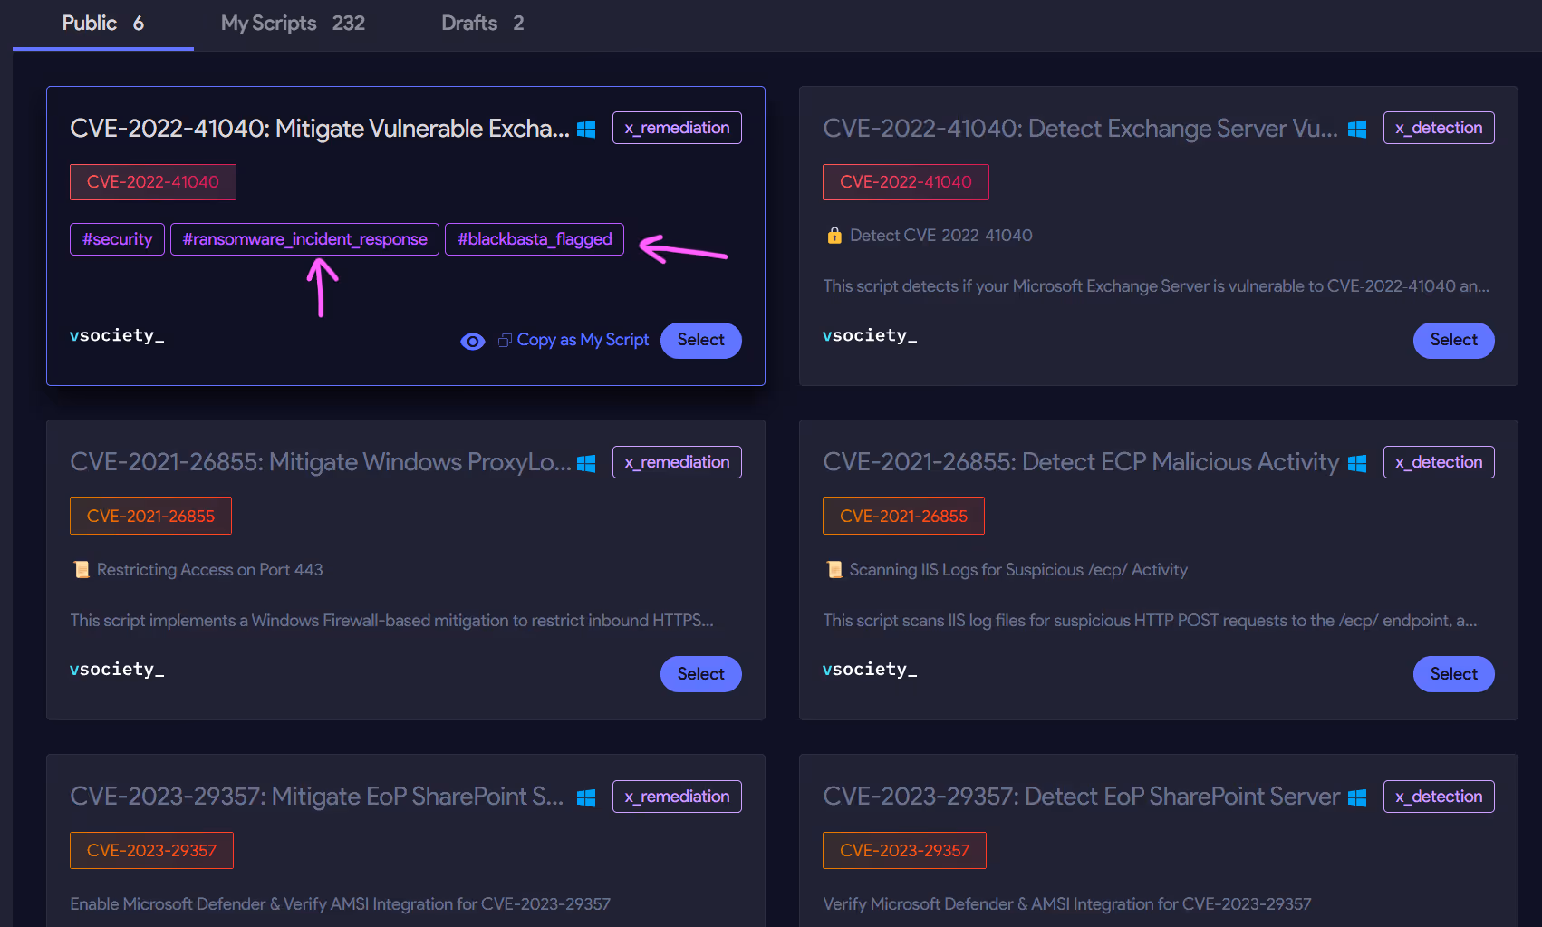The width and height of the screenshot is (1542, 927).
Task: Click Windows icon on CVE-2021-26855 Detect ECP card
Action: point(1357,464)
